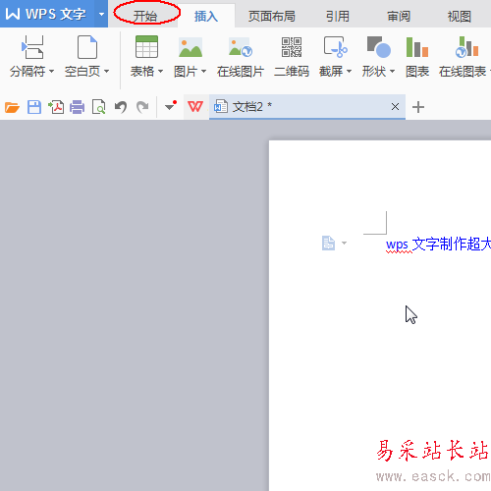The image size is (491, 491).
Task: Open the red WPS home icon tab
Action: (x=195, y=107)
